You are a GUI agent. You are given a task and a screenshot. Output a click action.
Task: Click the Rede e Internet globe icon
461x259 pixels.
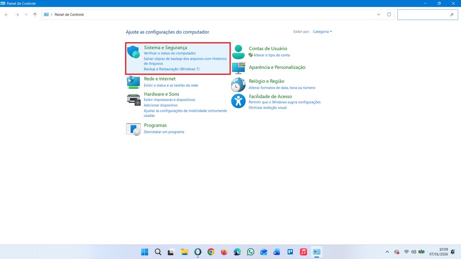pyautogui.click(x=133, y=82)
